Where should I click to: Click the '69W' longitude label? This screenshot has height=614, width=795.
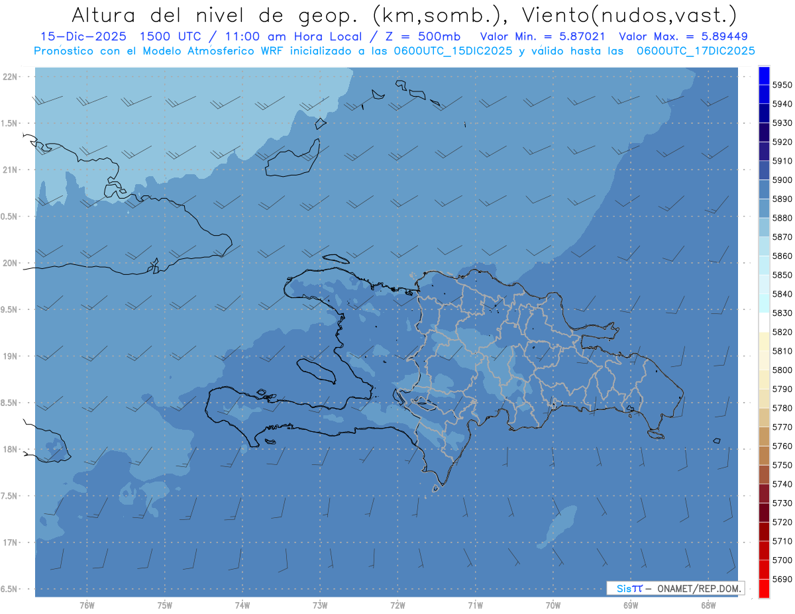[x=631, y=605]
